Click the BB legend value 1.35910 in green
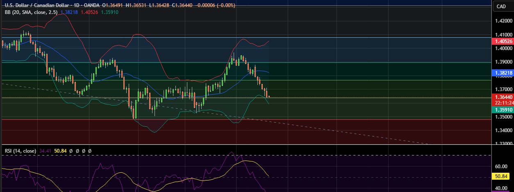Image resolution: width=514 pixels, height=192 pixels. pyautogui.click(x=109, y=12)
